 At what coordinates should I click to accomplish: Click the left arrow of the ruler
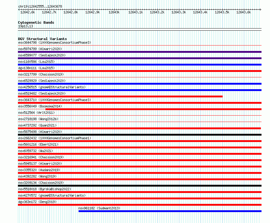point(19,10)
